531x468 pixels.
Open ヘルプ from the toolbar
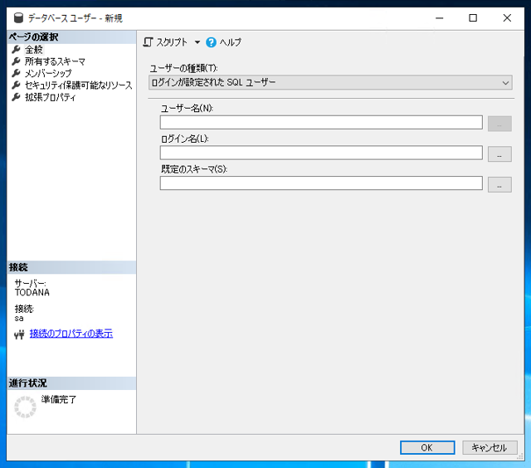click(224, 42)
